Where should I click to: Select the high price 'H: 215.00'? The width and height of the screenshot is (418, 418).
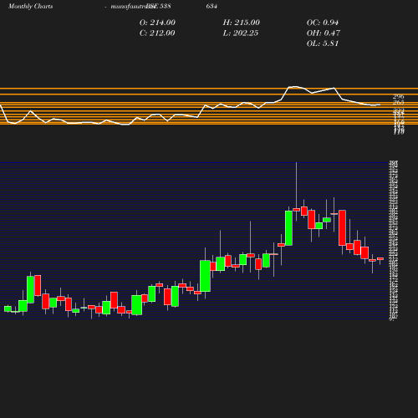(x=241, y=23)
